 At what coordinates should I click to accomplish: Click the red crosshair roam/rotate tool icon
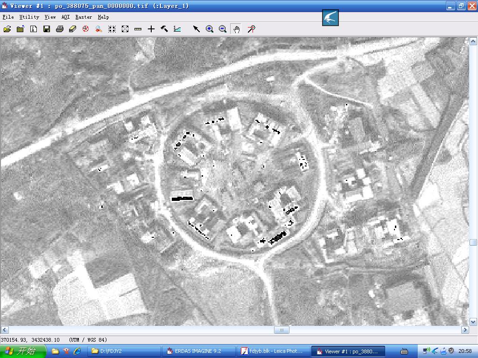(251, 29)
